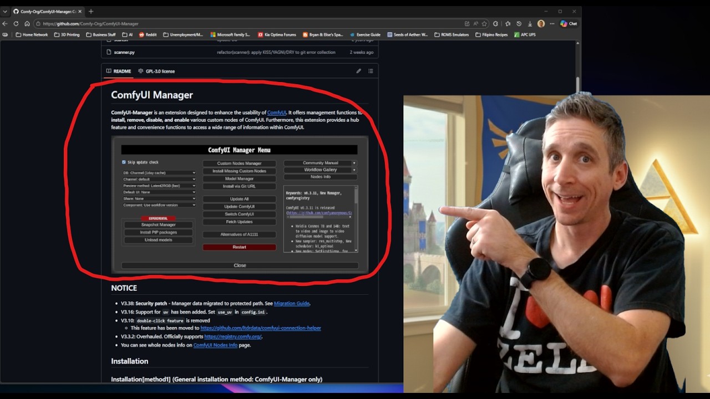Expand the Home Network bookmark folder
710x399 pixels.
32,34
